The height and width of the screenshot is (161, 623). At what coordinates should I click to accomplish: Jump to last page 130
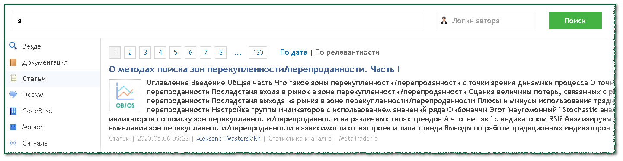coord(258,53)
